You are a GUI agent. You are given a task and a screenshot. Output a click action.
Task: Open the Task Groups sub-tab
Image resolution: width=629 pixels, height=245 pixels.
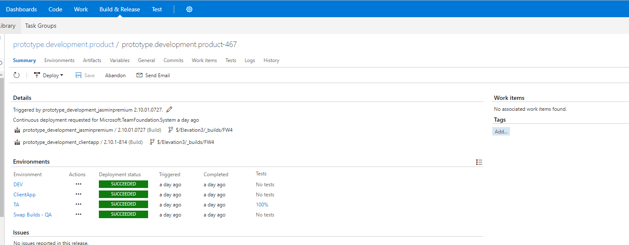pos(41,26)
